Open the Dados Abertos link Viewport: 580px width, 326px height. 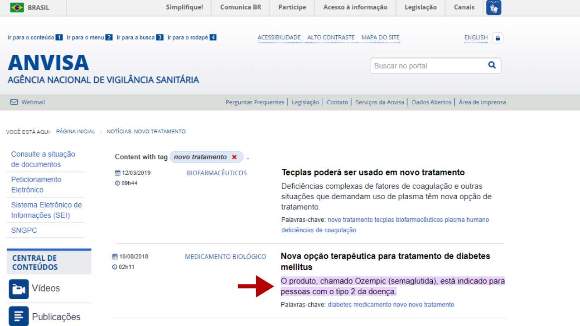[x=432, y=102]
